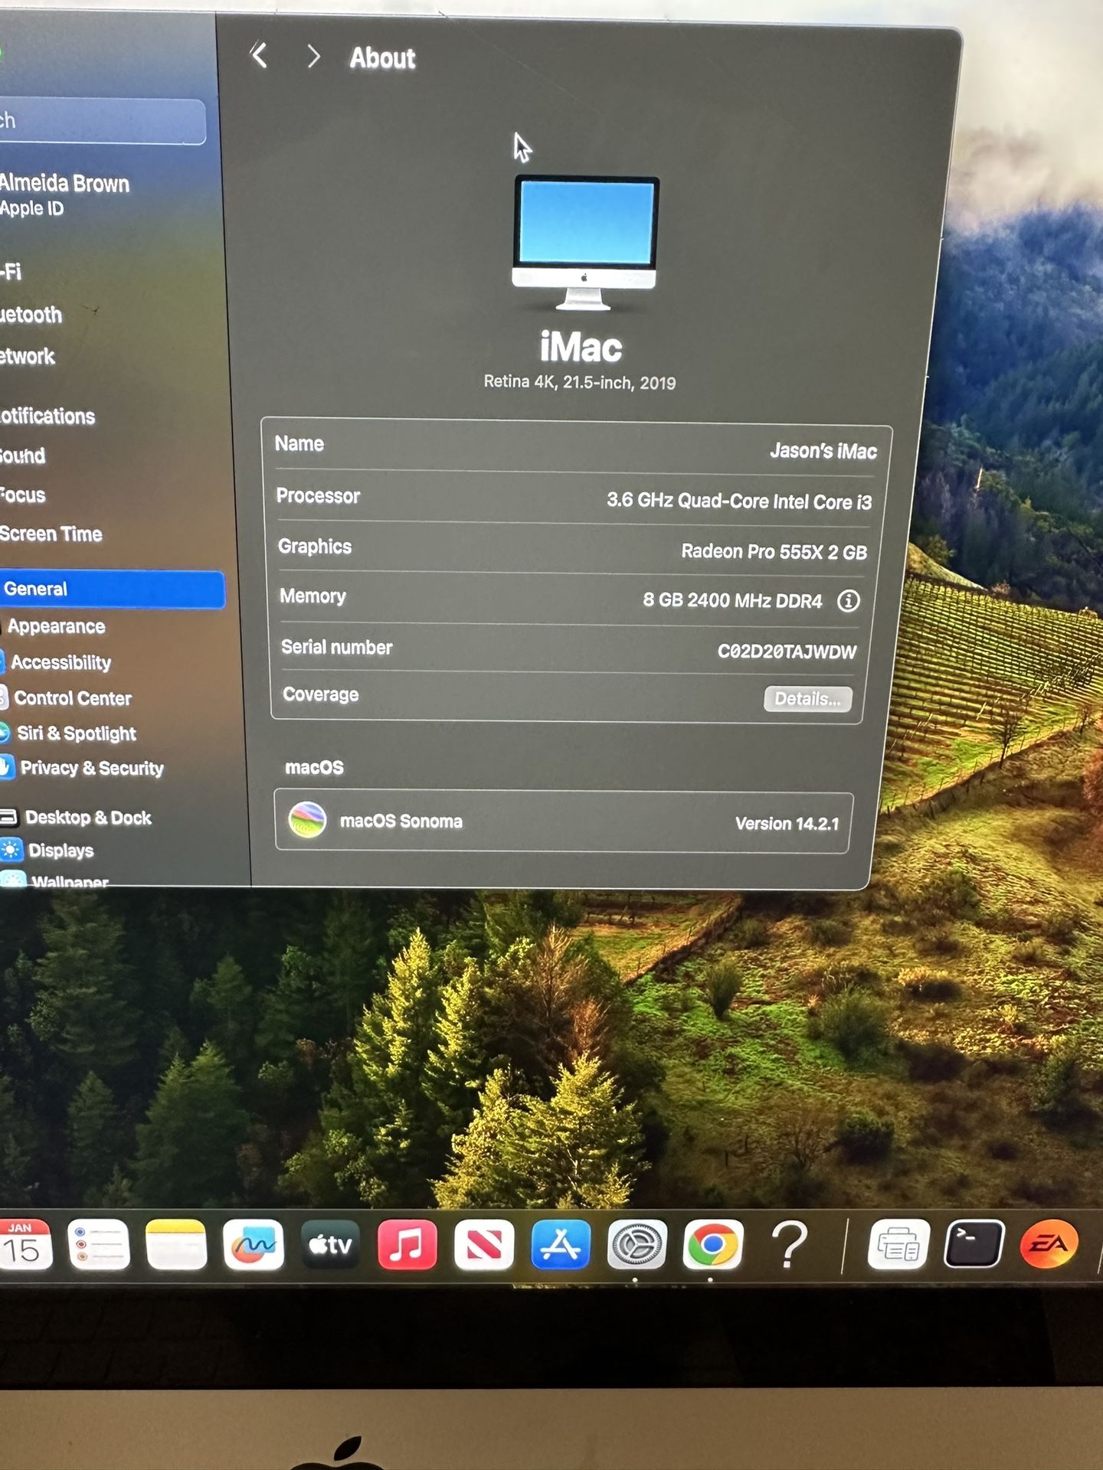Image resolution: width=1103 pixels, height=1470 pixels.
Task: Click the Name field Jason's iMac
Action: pos(823,451)
